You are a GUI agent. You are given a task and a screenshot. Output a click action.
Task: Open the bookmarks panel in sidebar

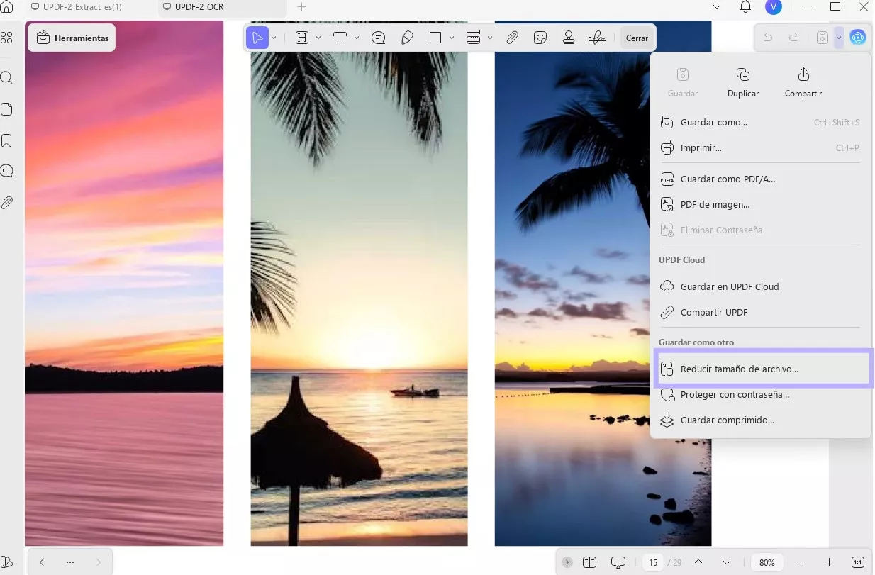[7, 140]
